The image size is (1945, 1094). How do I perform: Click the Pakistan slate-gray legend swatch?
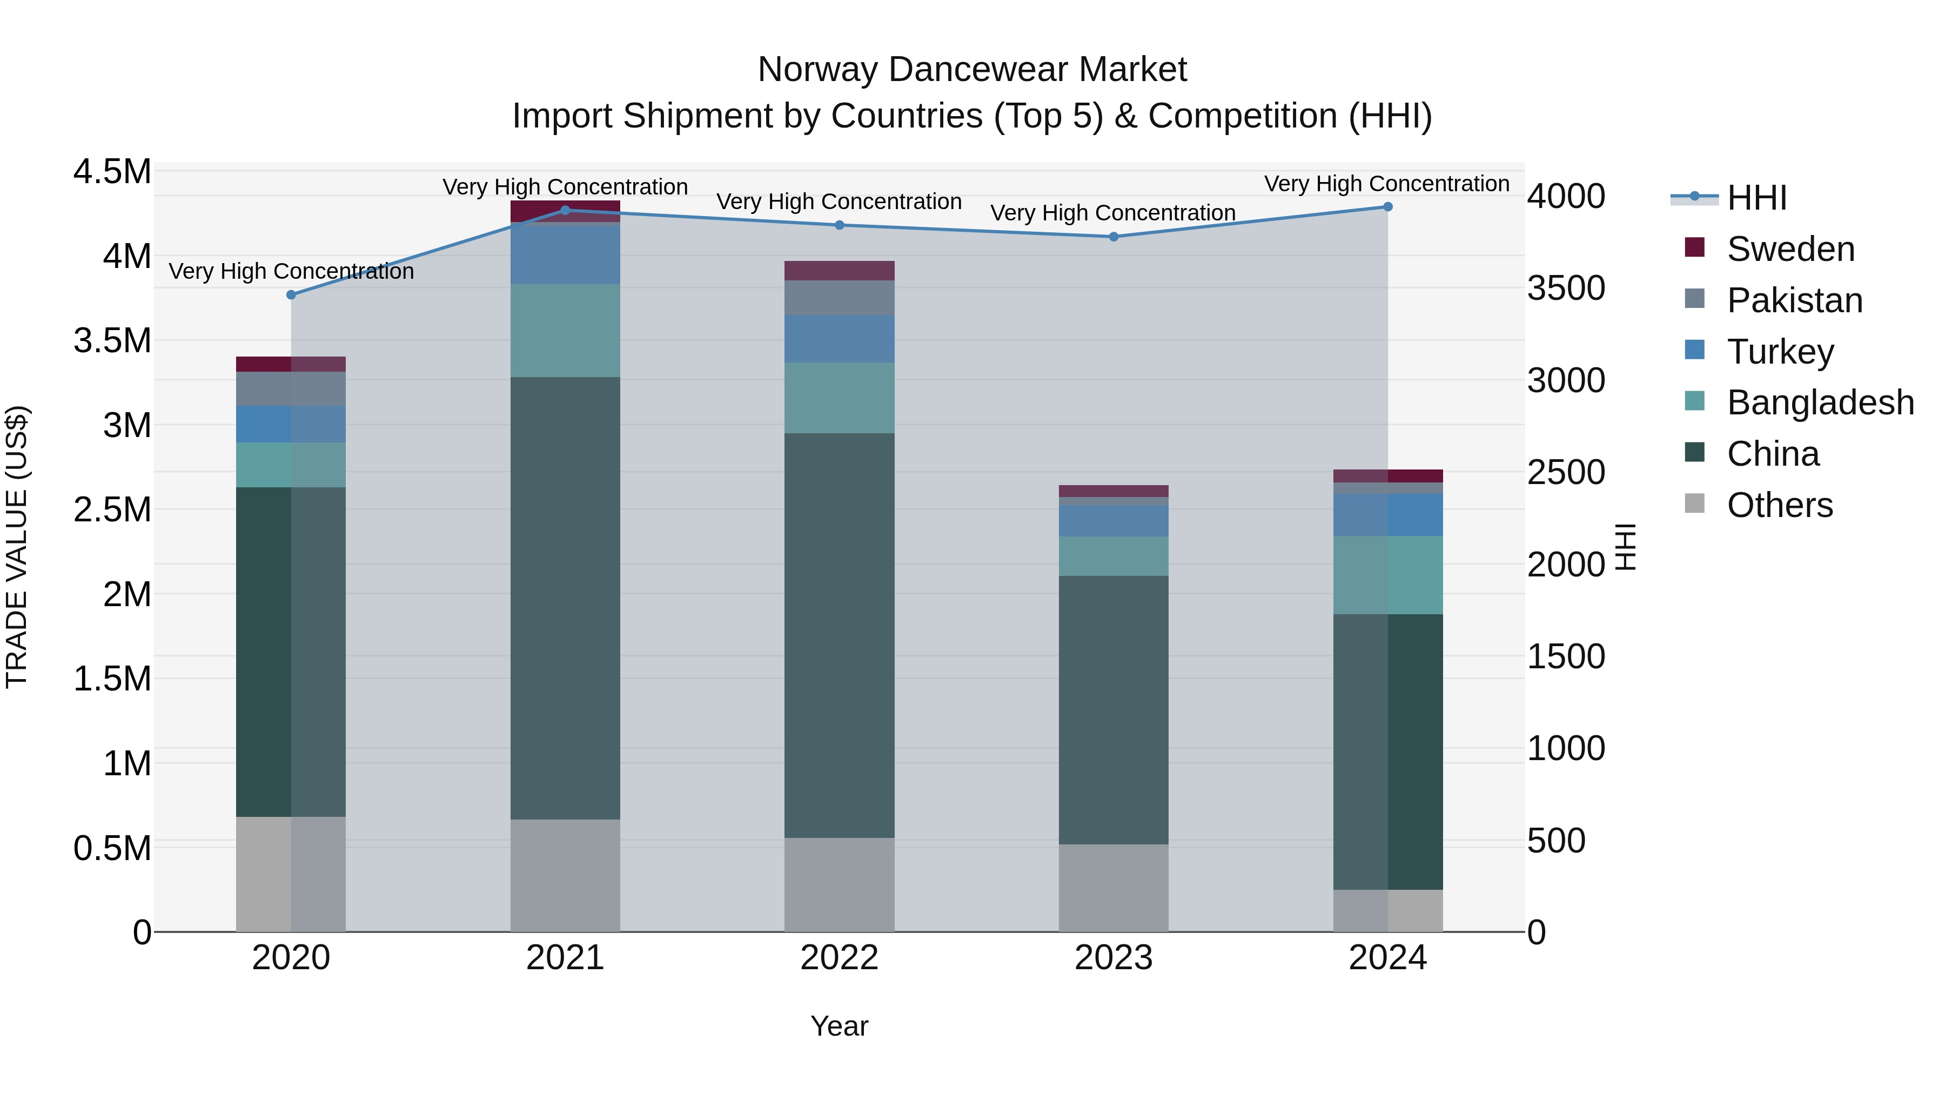[x=1694, y=298]
